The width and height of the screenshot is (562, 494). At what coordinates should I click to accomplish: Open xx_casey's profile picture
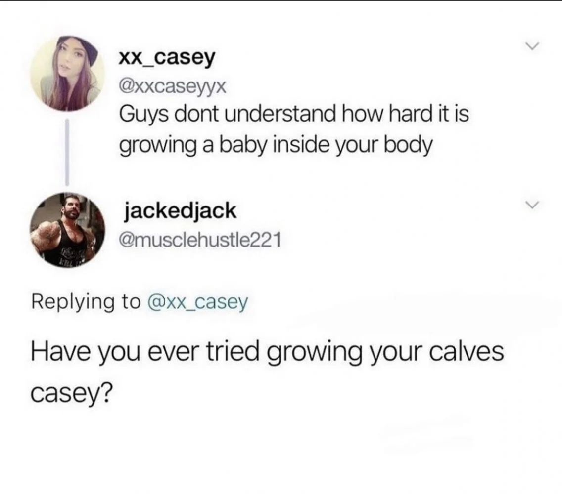pyautogui.click(x=67, y=73)
